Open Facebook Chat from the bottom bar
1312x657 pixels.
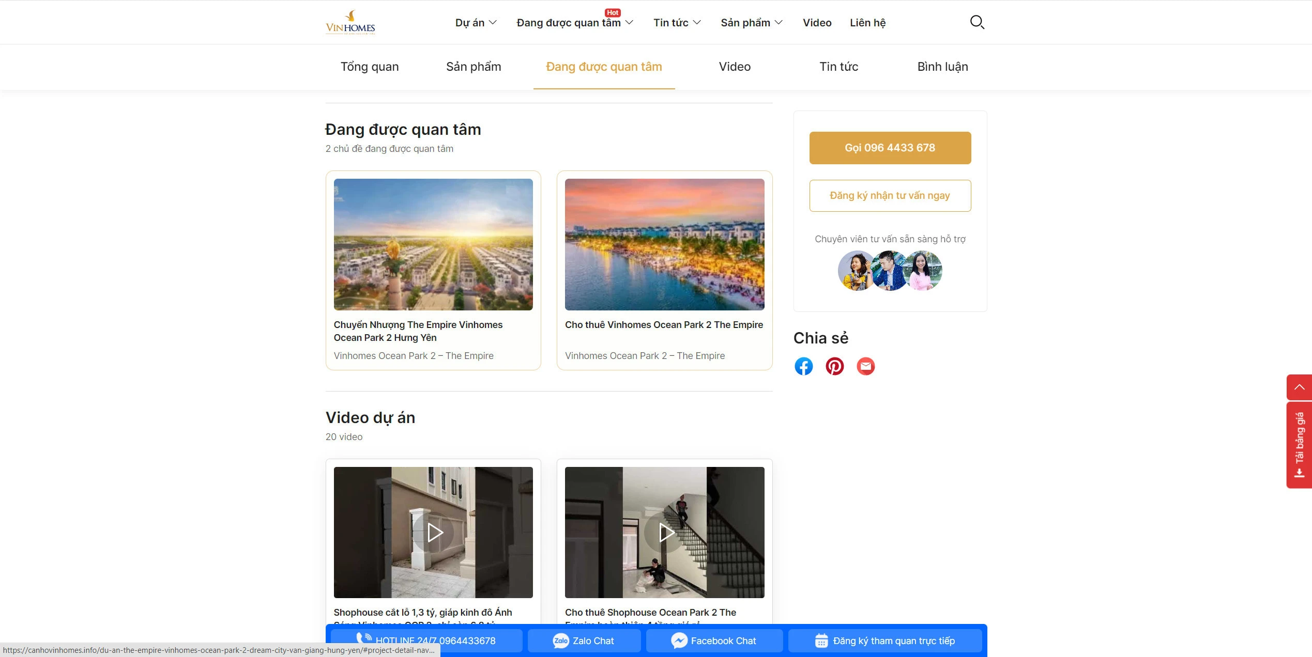pyautogui.click(x=714, y=640)
